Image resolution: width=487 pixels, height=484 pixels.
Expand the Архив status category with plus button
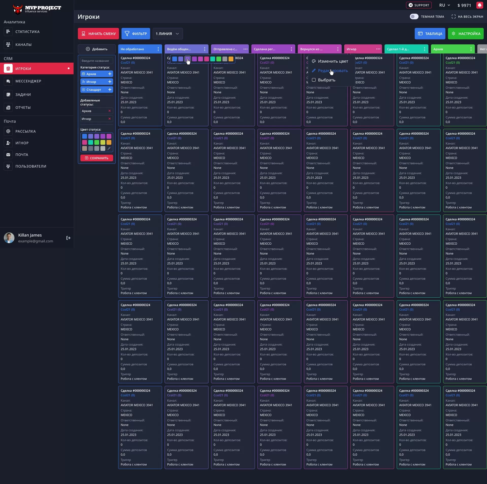(110, 74)
